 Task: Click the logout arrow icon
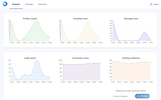(151, 4)
